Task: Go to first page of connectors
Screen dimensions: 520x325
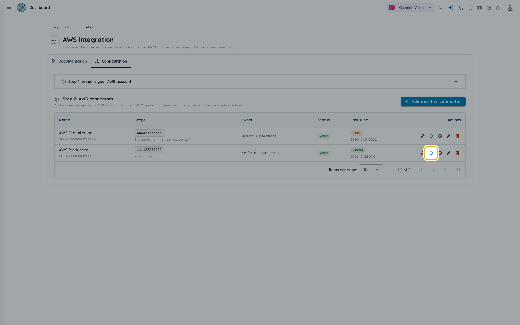Action: click(x=421, y=170)
